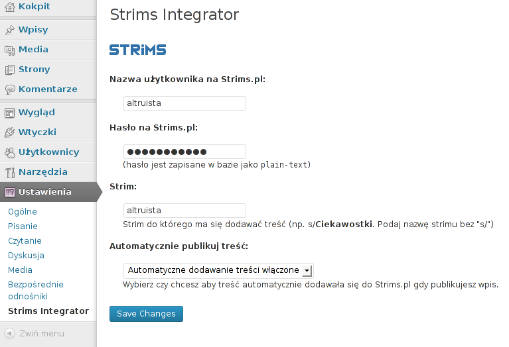Click the Komentarze speech bubble icon
Viewport: 509px width, 347px height.
coord(10,89)
